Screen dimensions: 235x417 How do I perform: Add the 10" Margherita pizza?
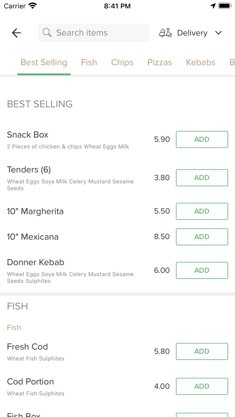click(202, 211)
